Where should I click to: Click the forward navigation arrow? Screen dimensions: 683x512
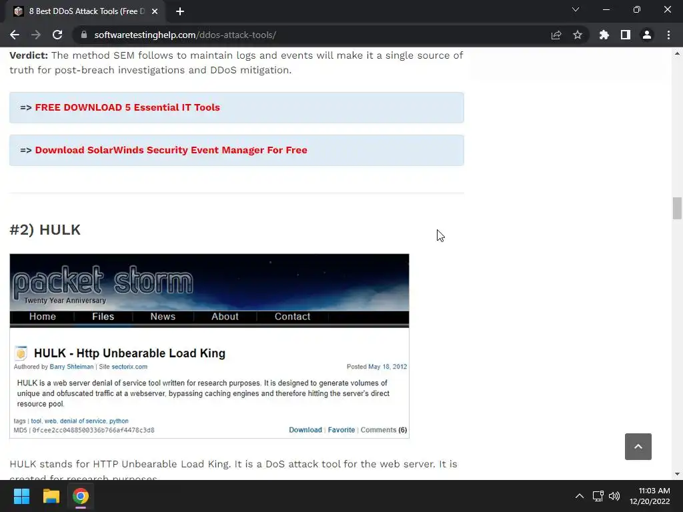pyautogui.click(x=36, y=35)
